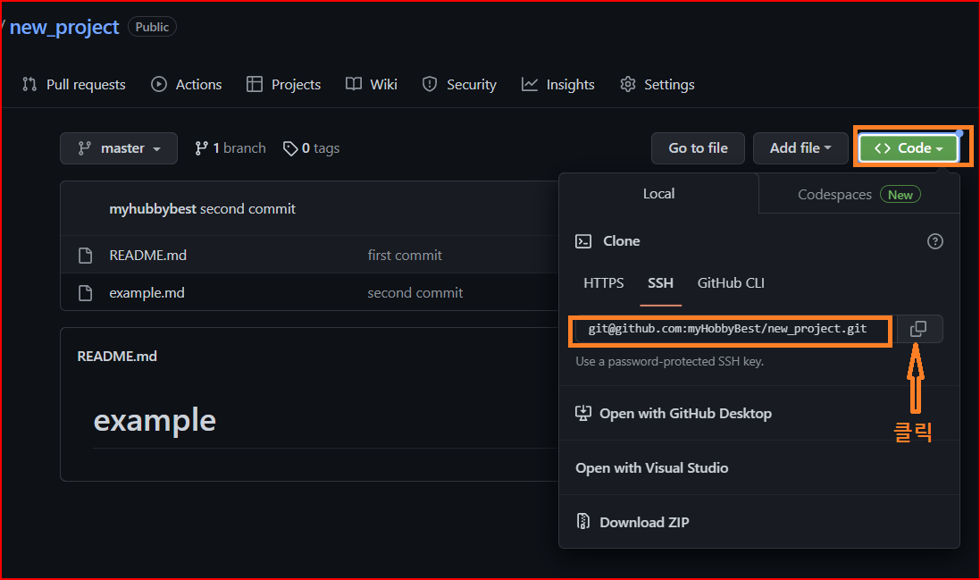Open the example.md file
The height and width of the screenshot is (580, 980).
pyautogui.click(x=147, y=292)
